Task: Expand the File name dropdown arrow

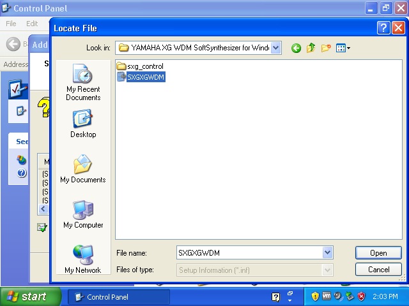Action: coord(328,252)
